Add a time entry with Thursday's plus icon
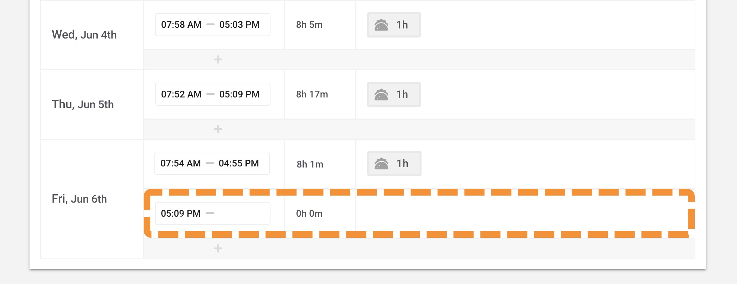 [218, 129]
